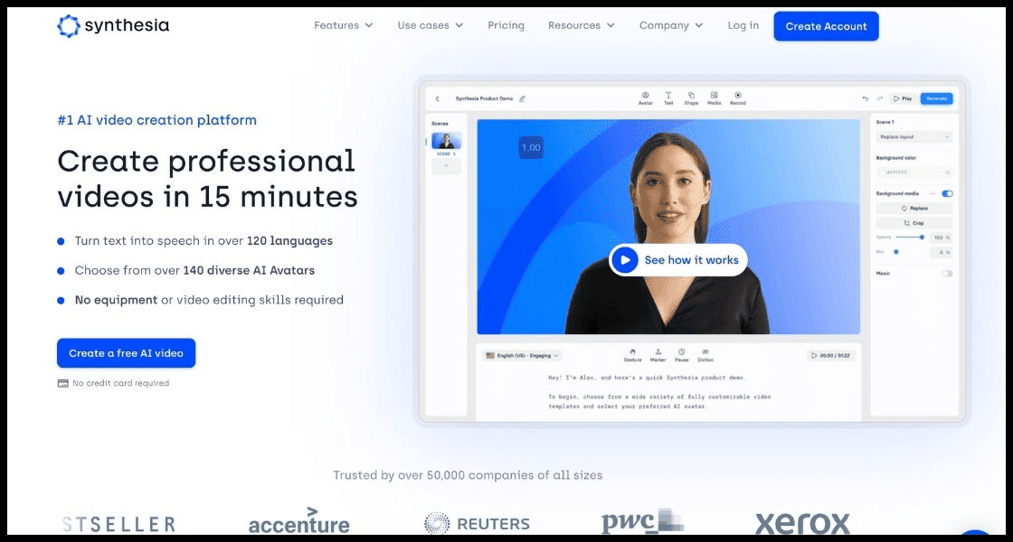Screen dimensions: 1013x542
Task: Enable the Music toggle
Action: pos(947,273)
